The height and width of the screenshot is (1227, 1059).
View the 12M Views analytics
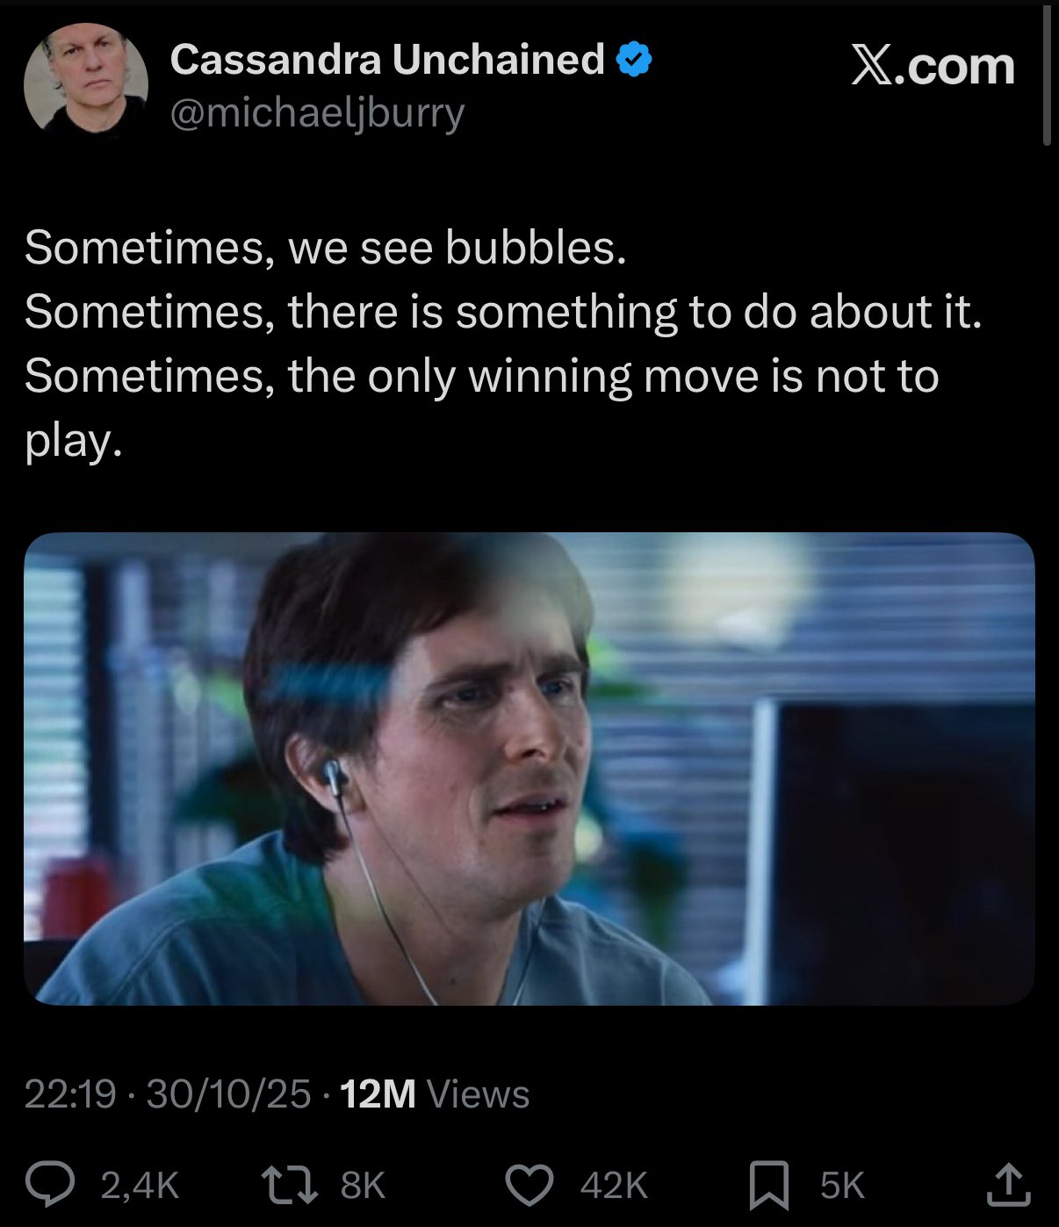435,1093
